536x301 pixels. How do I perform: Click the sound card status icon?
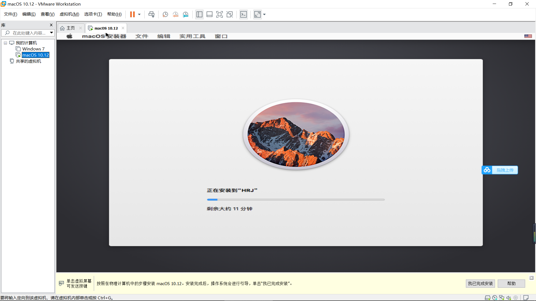509,298
